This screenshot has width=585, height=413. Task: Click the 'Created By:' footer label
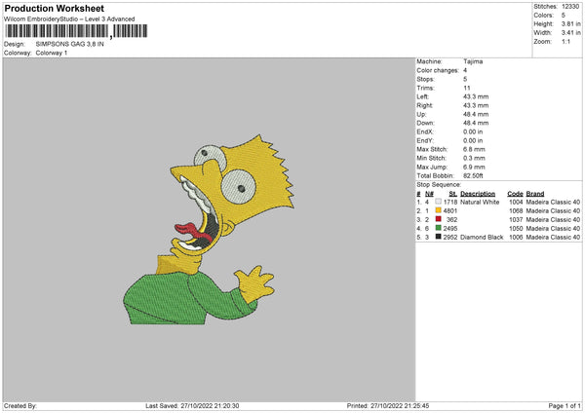coord(20,406)
